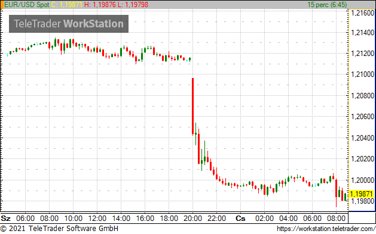Click the 12:00 time axis label

97,219
